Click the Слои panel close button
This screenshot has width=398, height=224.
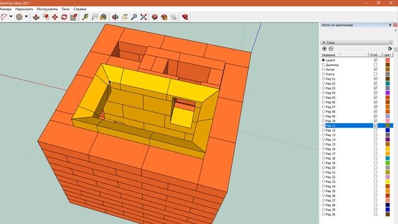(x=391, y=43)
